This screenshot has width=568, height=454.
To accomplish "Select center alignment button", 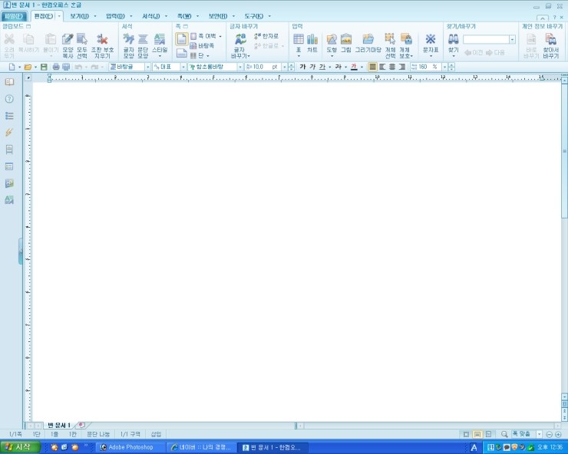I will point(392,67).
